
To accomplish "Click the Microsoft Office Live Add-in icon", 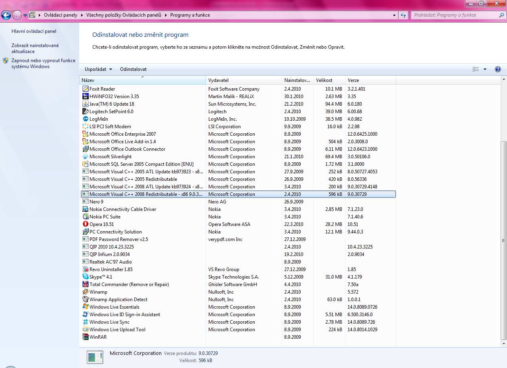I will [85, 142].
